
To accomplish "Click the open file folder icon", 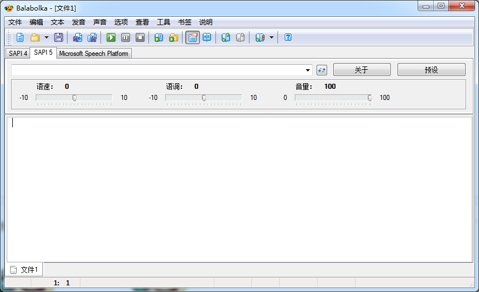I will click(x=35, y=37).
